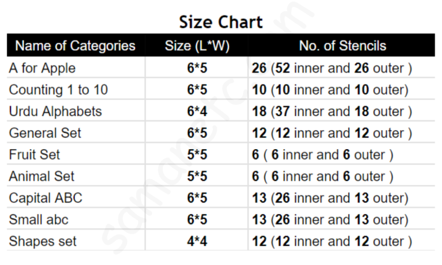Select the Capital ABC category cell
This screenshot has height=265, width=442.
(x=45, y=198)
